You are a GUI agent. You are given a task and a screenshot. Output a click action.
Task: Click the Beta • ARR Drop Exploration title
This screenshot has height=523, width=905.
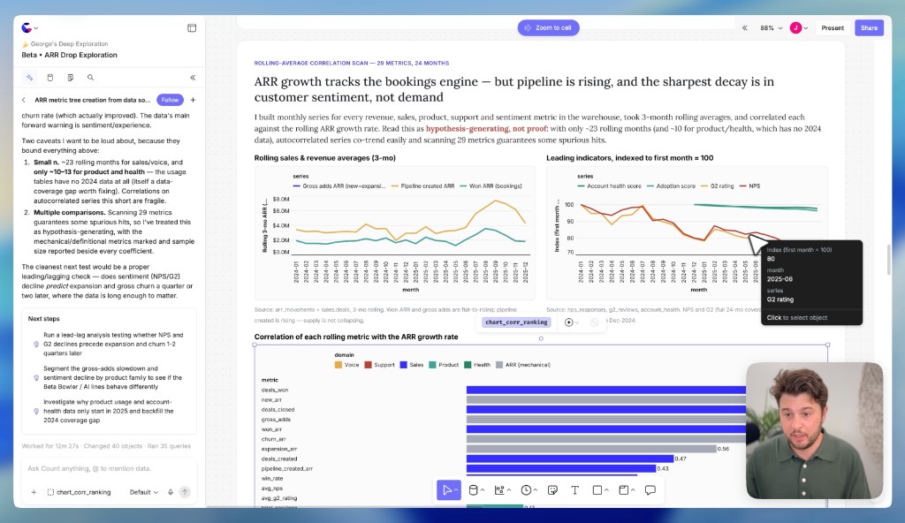(69, 55)
